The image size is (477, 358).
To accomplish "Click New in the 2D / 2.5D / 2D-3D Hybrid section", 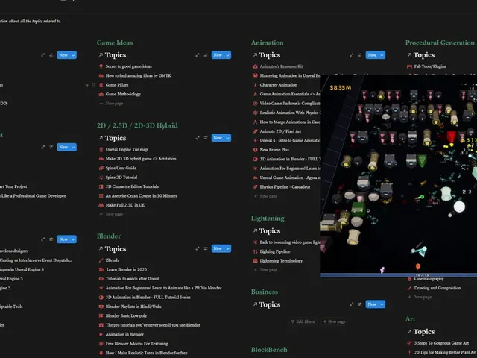I will pyautogui.click(x=218, y=138).
